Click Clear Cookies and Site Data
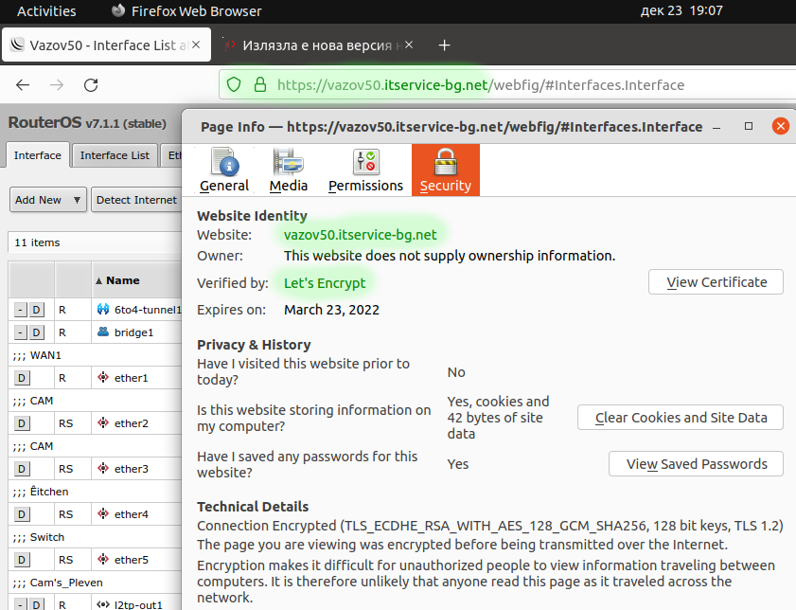796x610 pixels. [x=680, y=418]
